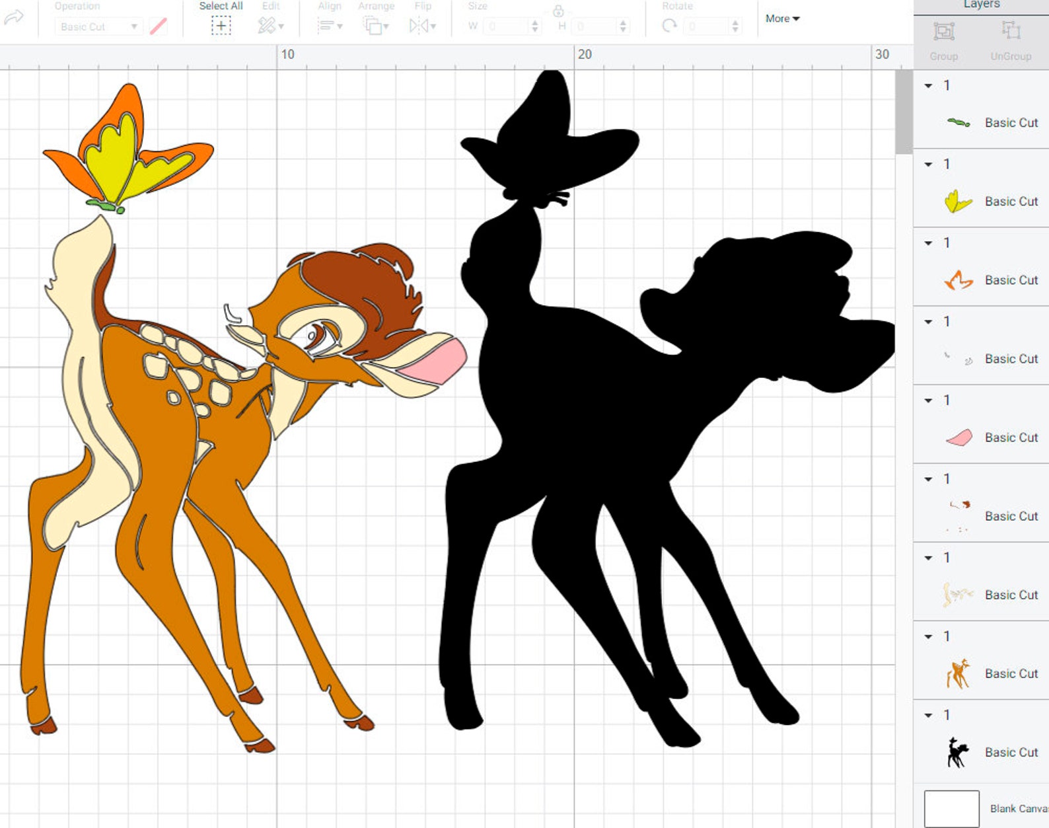The height and width of the screenshot is (828, 1049).
Task: Click Basic Cut label beside pink ear layer
Action: (1011, 437)
